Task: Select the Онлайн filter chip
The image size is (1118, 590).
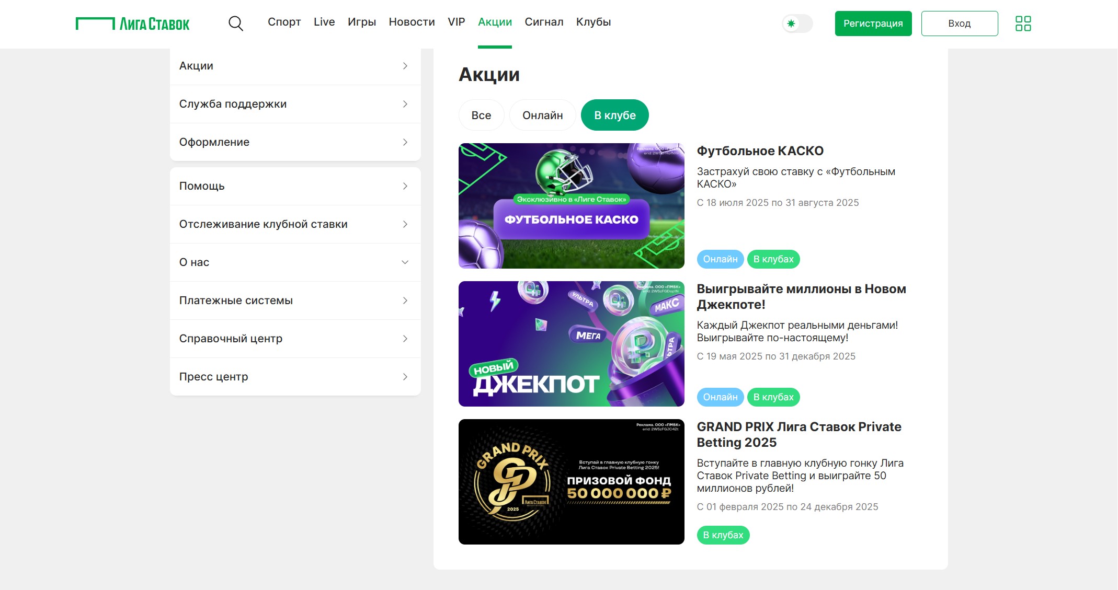Action: (x=542, y=115)
